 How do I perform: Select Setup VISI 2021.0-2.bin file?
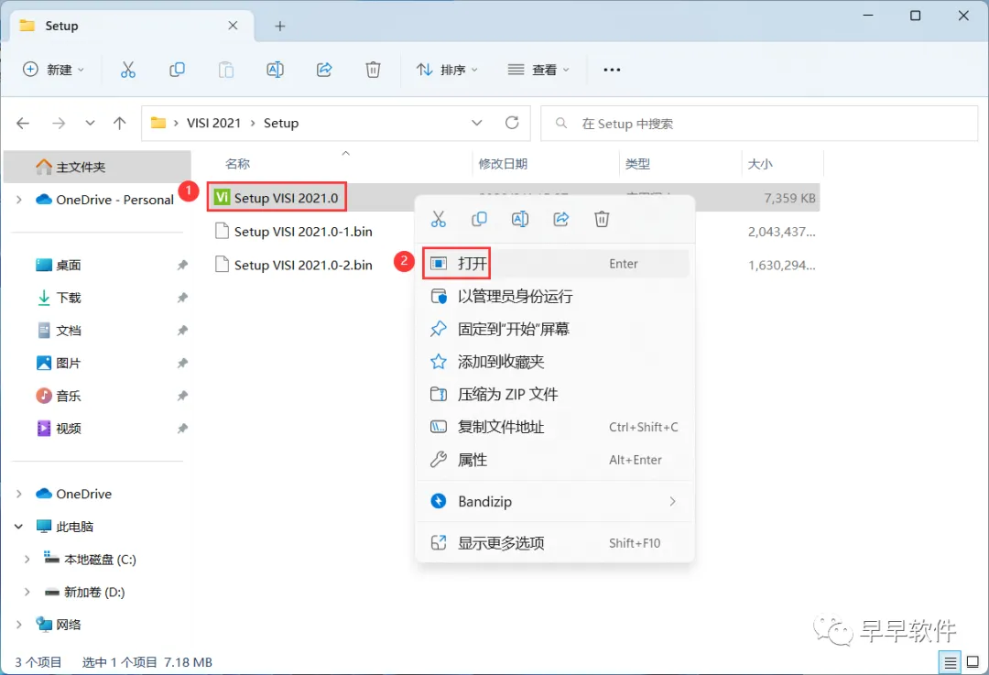pyautogui.click(x=303, y=265)
